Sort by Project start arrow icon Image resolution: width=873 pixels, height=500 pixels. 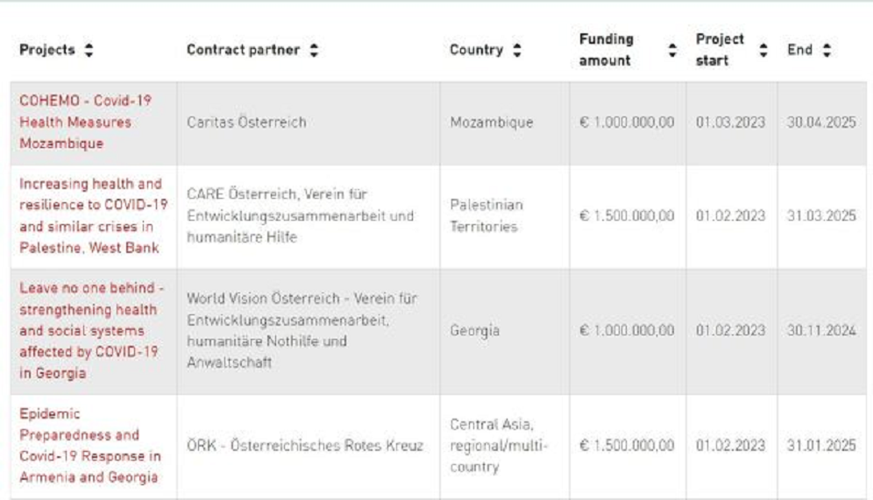tap(763, 51)
